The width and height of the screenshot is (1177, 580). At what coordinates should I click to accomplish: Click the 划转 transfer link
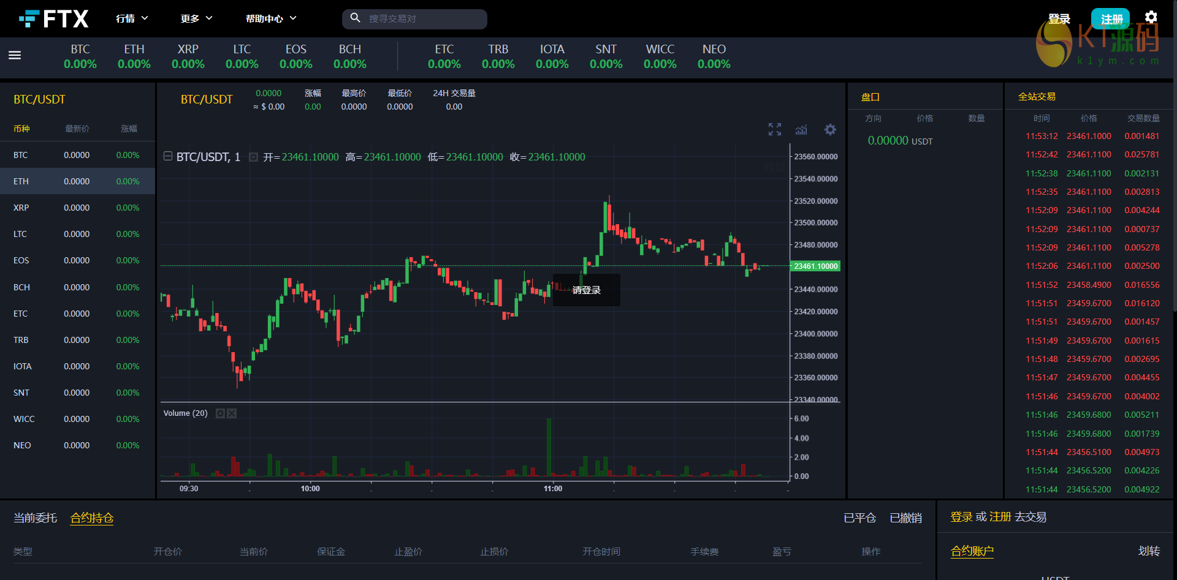(x=1149, y=551)
